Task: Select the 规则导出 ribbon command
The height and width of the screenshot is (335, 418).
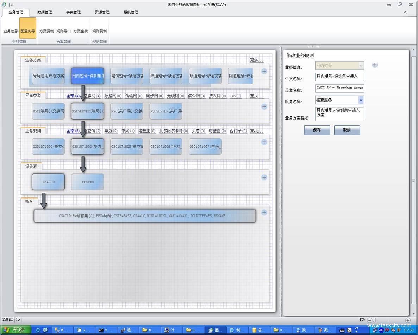Action: click(x=63, y=31)
